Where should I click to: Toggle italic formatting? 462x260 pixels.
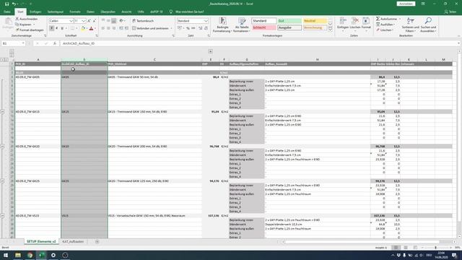pyautogui.click(x=57, y=28)
